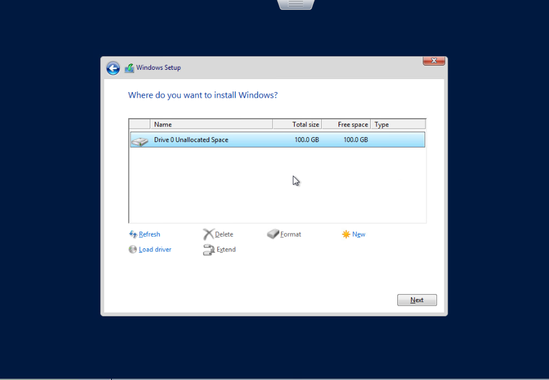Sort by the Type column header
Screen dimensions: 549x380
399,124
